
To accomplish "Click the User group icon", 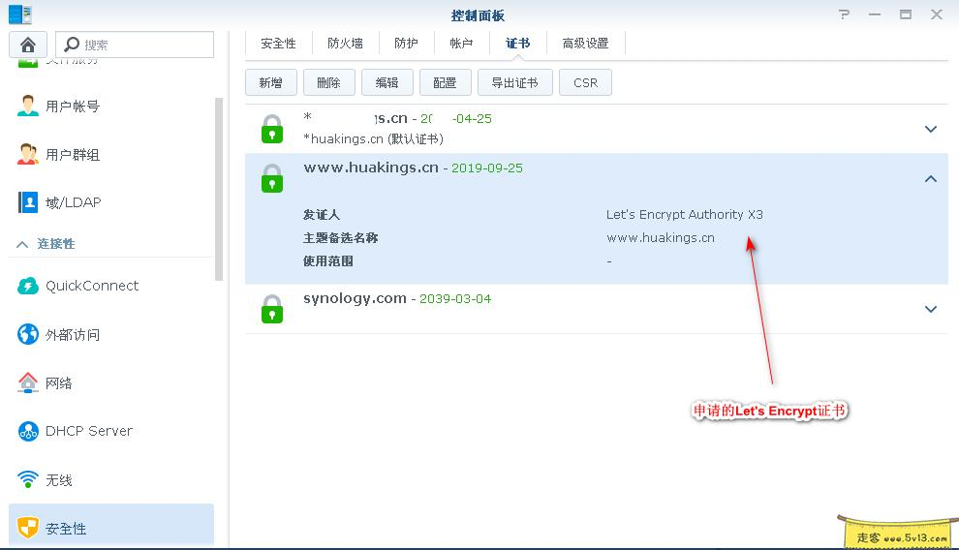I will [x=27, y=154].
